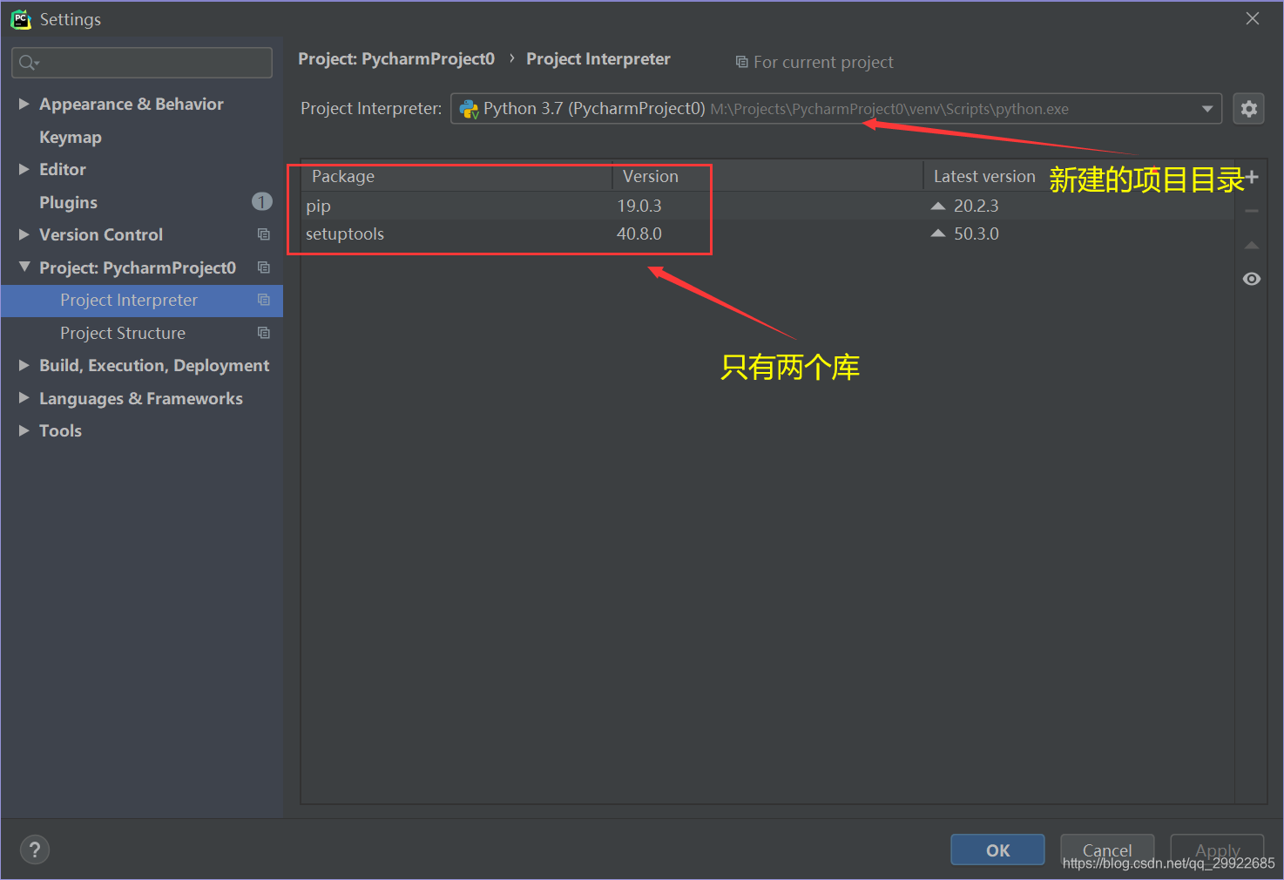1284x880 pixels.
Task: Expand the Tools settings node
Action: pyautogui.click(x=24, y=430)
